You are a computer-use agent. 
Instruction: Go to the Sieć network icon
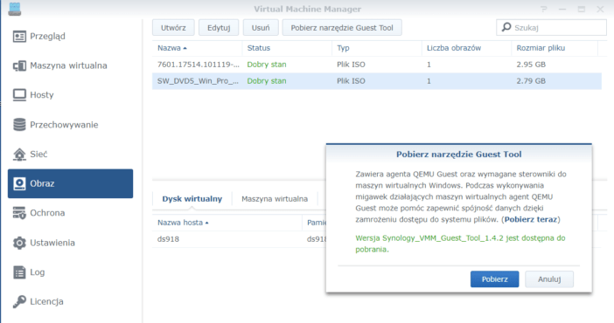point(19,154)
